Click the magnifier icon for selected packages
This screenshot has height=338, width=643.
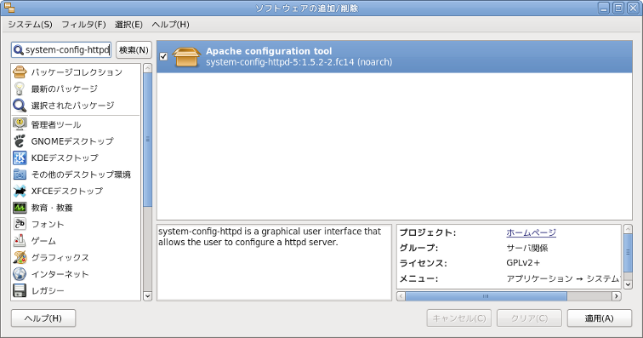pyautogui.click(x=20, y=106)
